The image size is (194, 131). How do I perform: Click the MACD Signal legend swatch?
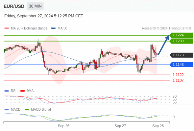pos(27,110)
